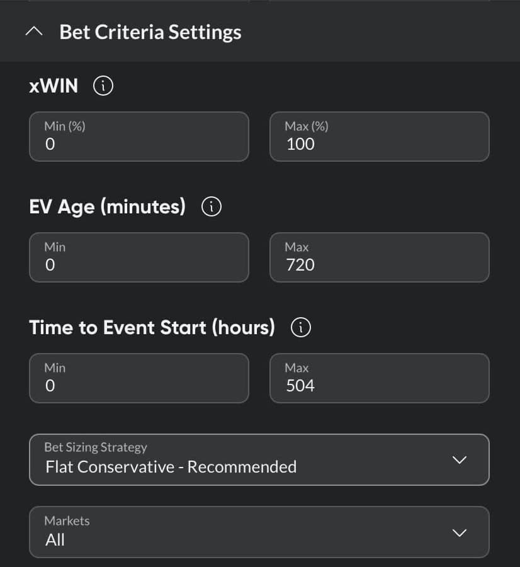
Task: Expand the Markets dropdown
Action: tap(259, 532)
